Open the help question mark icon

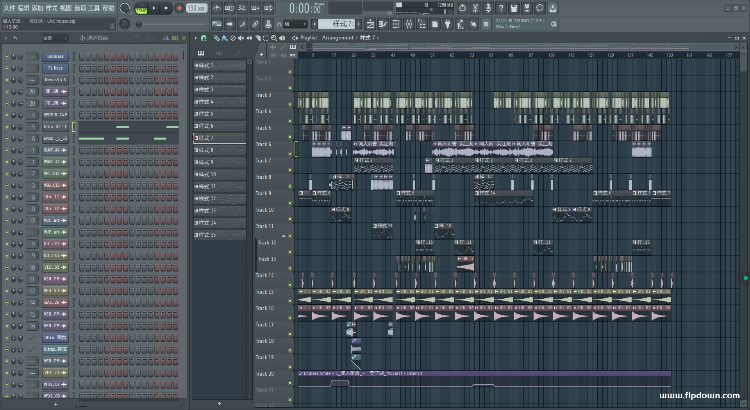click(501, 8)
